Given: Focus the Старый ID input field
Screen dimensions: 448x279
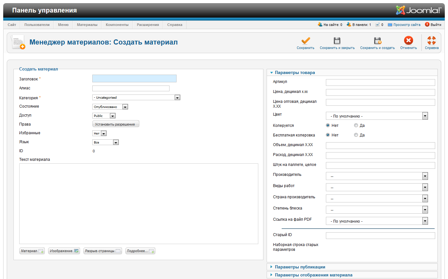Looking at the screenshot, I should (x=380, y=235).
